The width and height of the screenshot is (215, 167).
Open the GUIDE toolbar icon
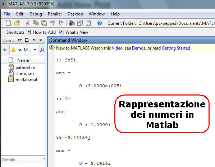pyautogui.click(x=80, y=23)
